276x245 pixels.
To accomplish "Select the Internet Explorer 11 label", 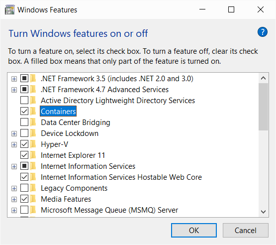I will pyautogui.click(x=73, y=155).
